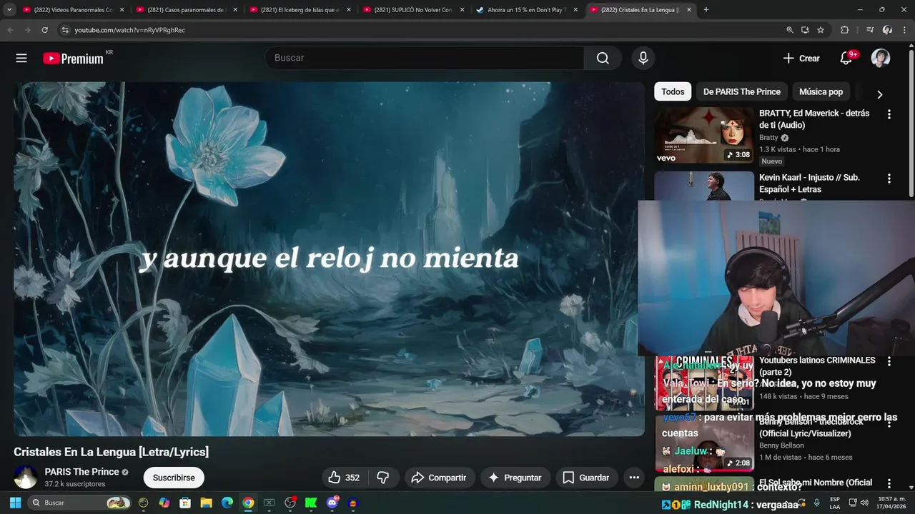The width and height of the screenshot is (915, 514).
Task: Subscribe with the Suscribirse button
Action: [174, 478]
